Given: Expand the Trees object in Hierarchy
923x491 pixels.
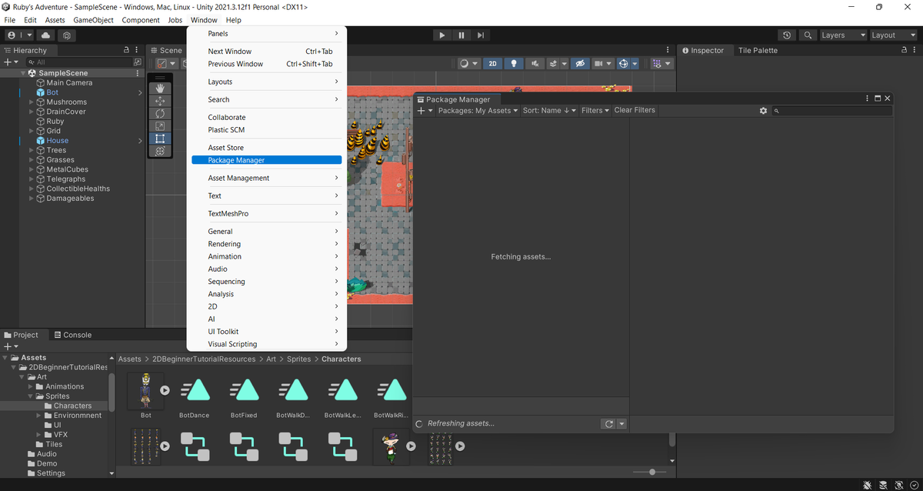Looking at the screenshot, I should (32, 151).
